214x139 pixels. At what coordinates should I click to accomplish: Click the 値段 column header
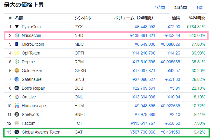tap(176, 18)
